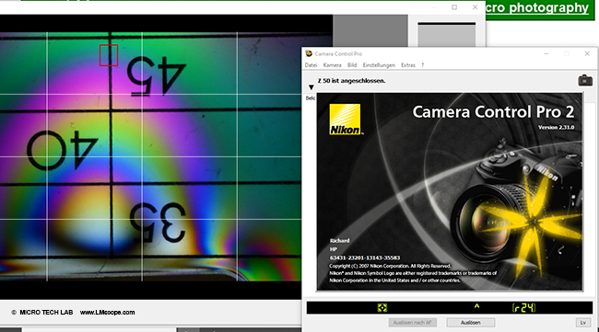Click the red focus area box in live view
Image resolution: width=599 pixels, height=332 pixels.
pos(109,55)
